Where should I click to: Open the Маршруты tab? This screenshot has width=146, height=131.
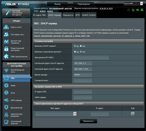[68, 15]
